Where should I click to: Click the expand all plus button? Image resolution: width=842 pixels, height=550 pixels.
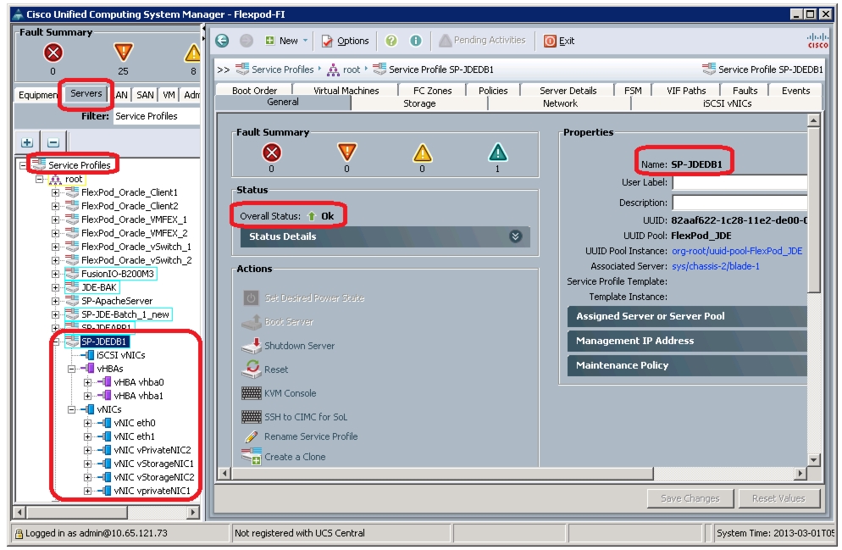point(27,142)
